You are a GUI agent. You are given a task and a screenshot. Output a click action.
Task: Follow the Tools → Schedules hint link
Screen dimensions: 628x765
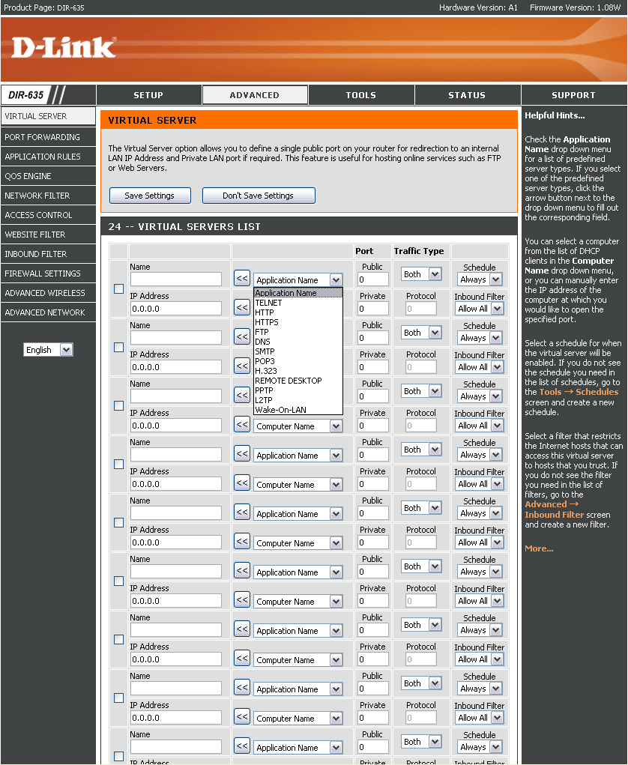(579, 393)
